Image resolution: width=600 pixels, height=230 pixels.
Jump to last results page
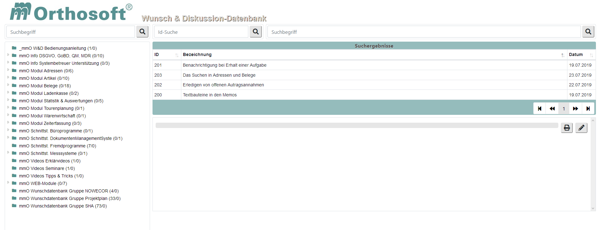click(588, 109)
